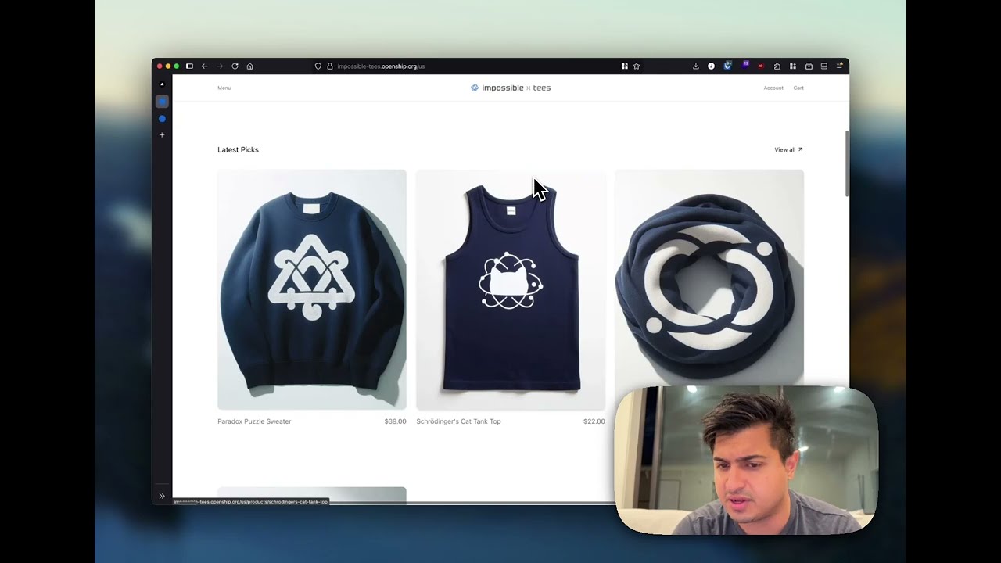Toggle the browser sidebar panel icon

(x=189, y=66)
